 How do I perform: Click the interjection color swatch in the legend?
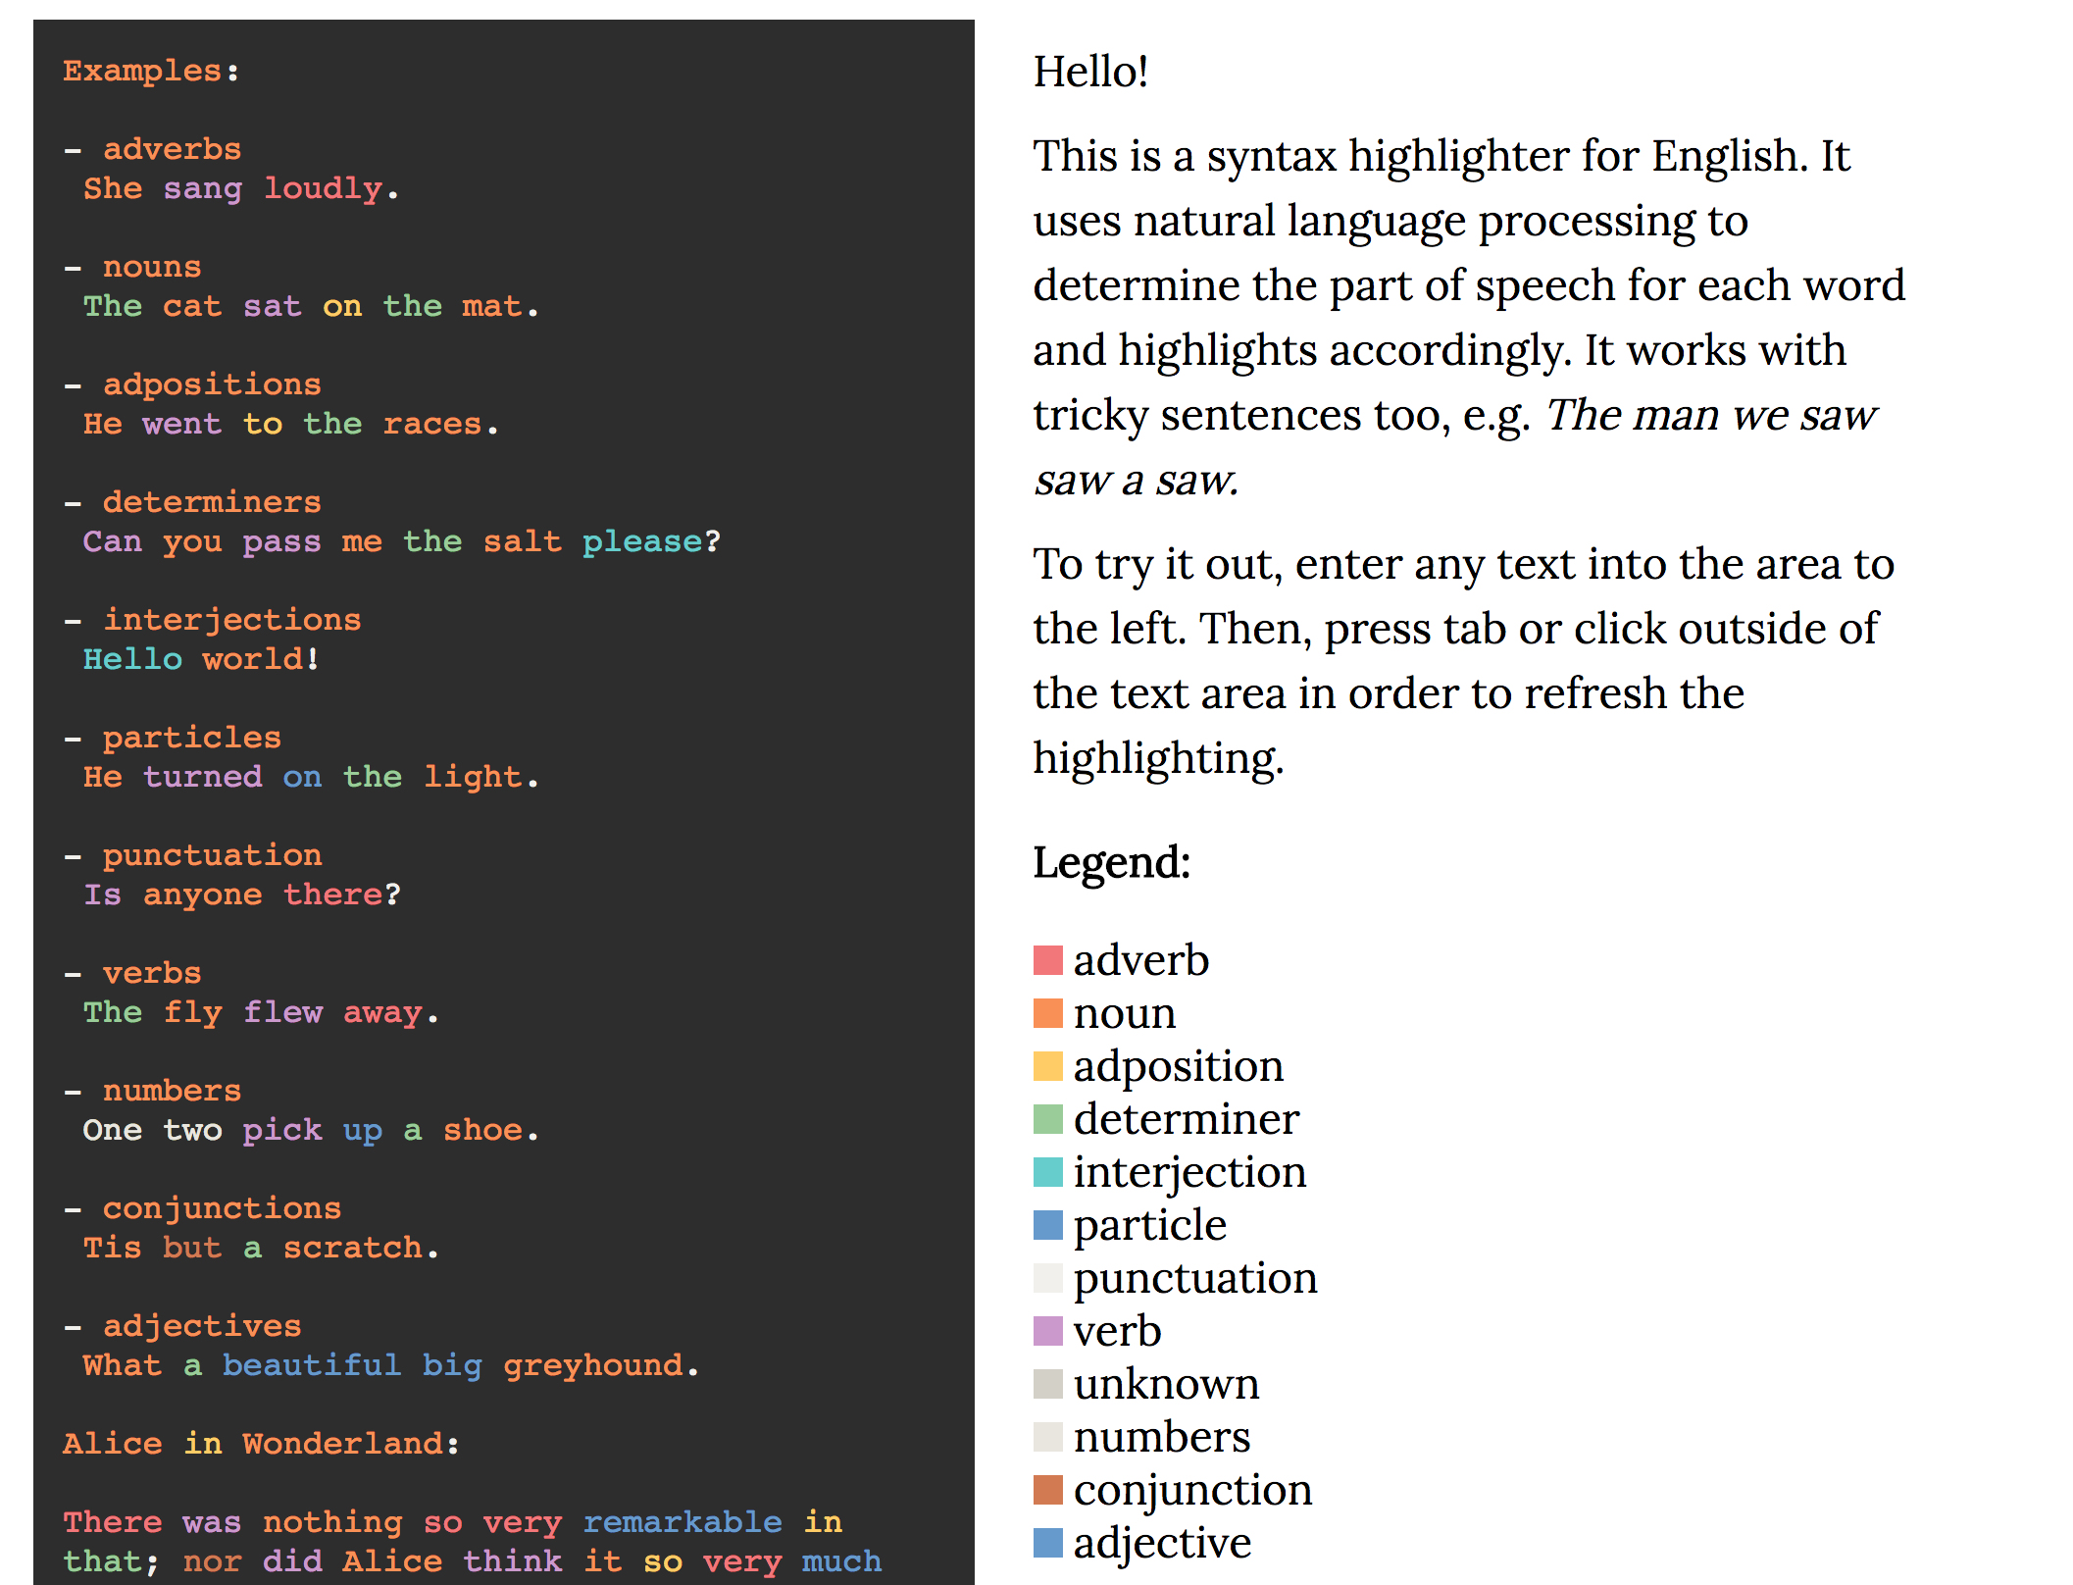point(1046,1172)
